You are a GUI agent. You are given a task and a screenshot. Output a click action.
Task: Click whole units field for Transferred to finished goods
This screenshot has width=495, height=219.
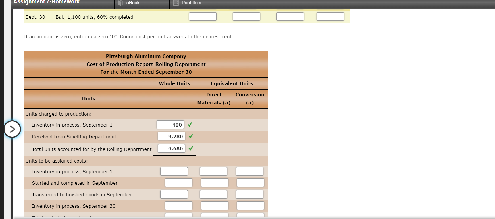click(x=174, y=194)
